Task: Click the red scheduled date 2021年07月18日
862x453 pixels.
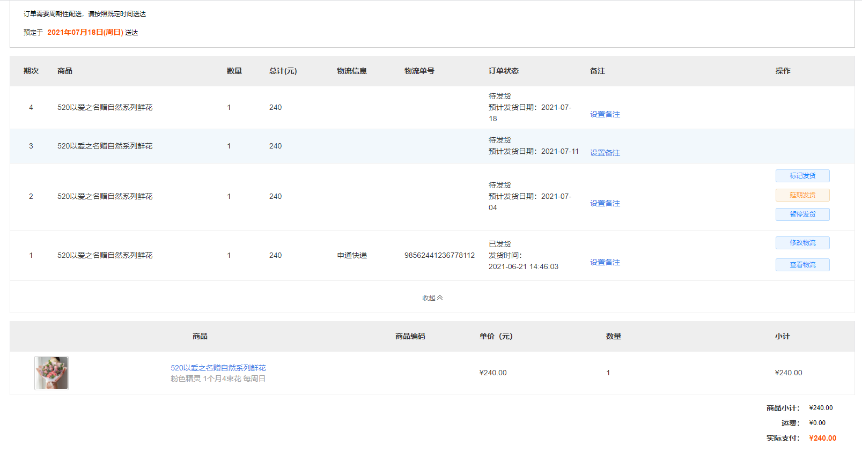Action: coord(85,32)
